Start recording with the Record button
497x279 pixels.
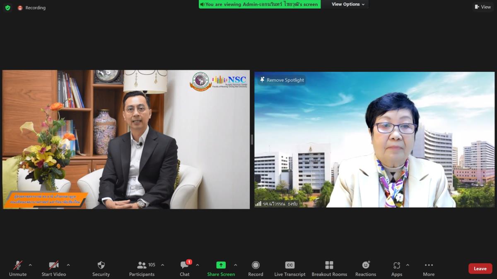point(256,269)
